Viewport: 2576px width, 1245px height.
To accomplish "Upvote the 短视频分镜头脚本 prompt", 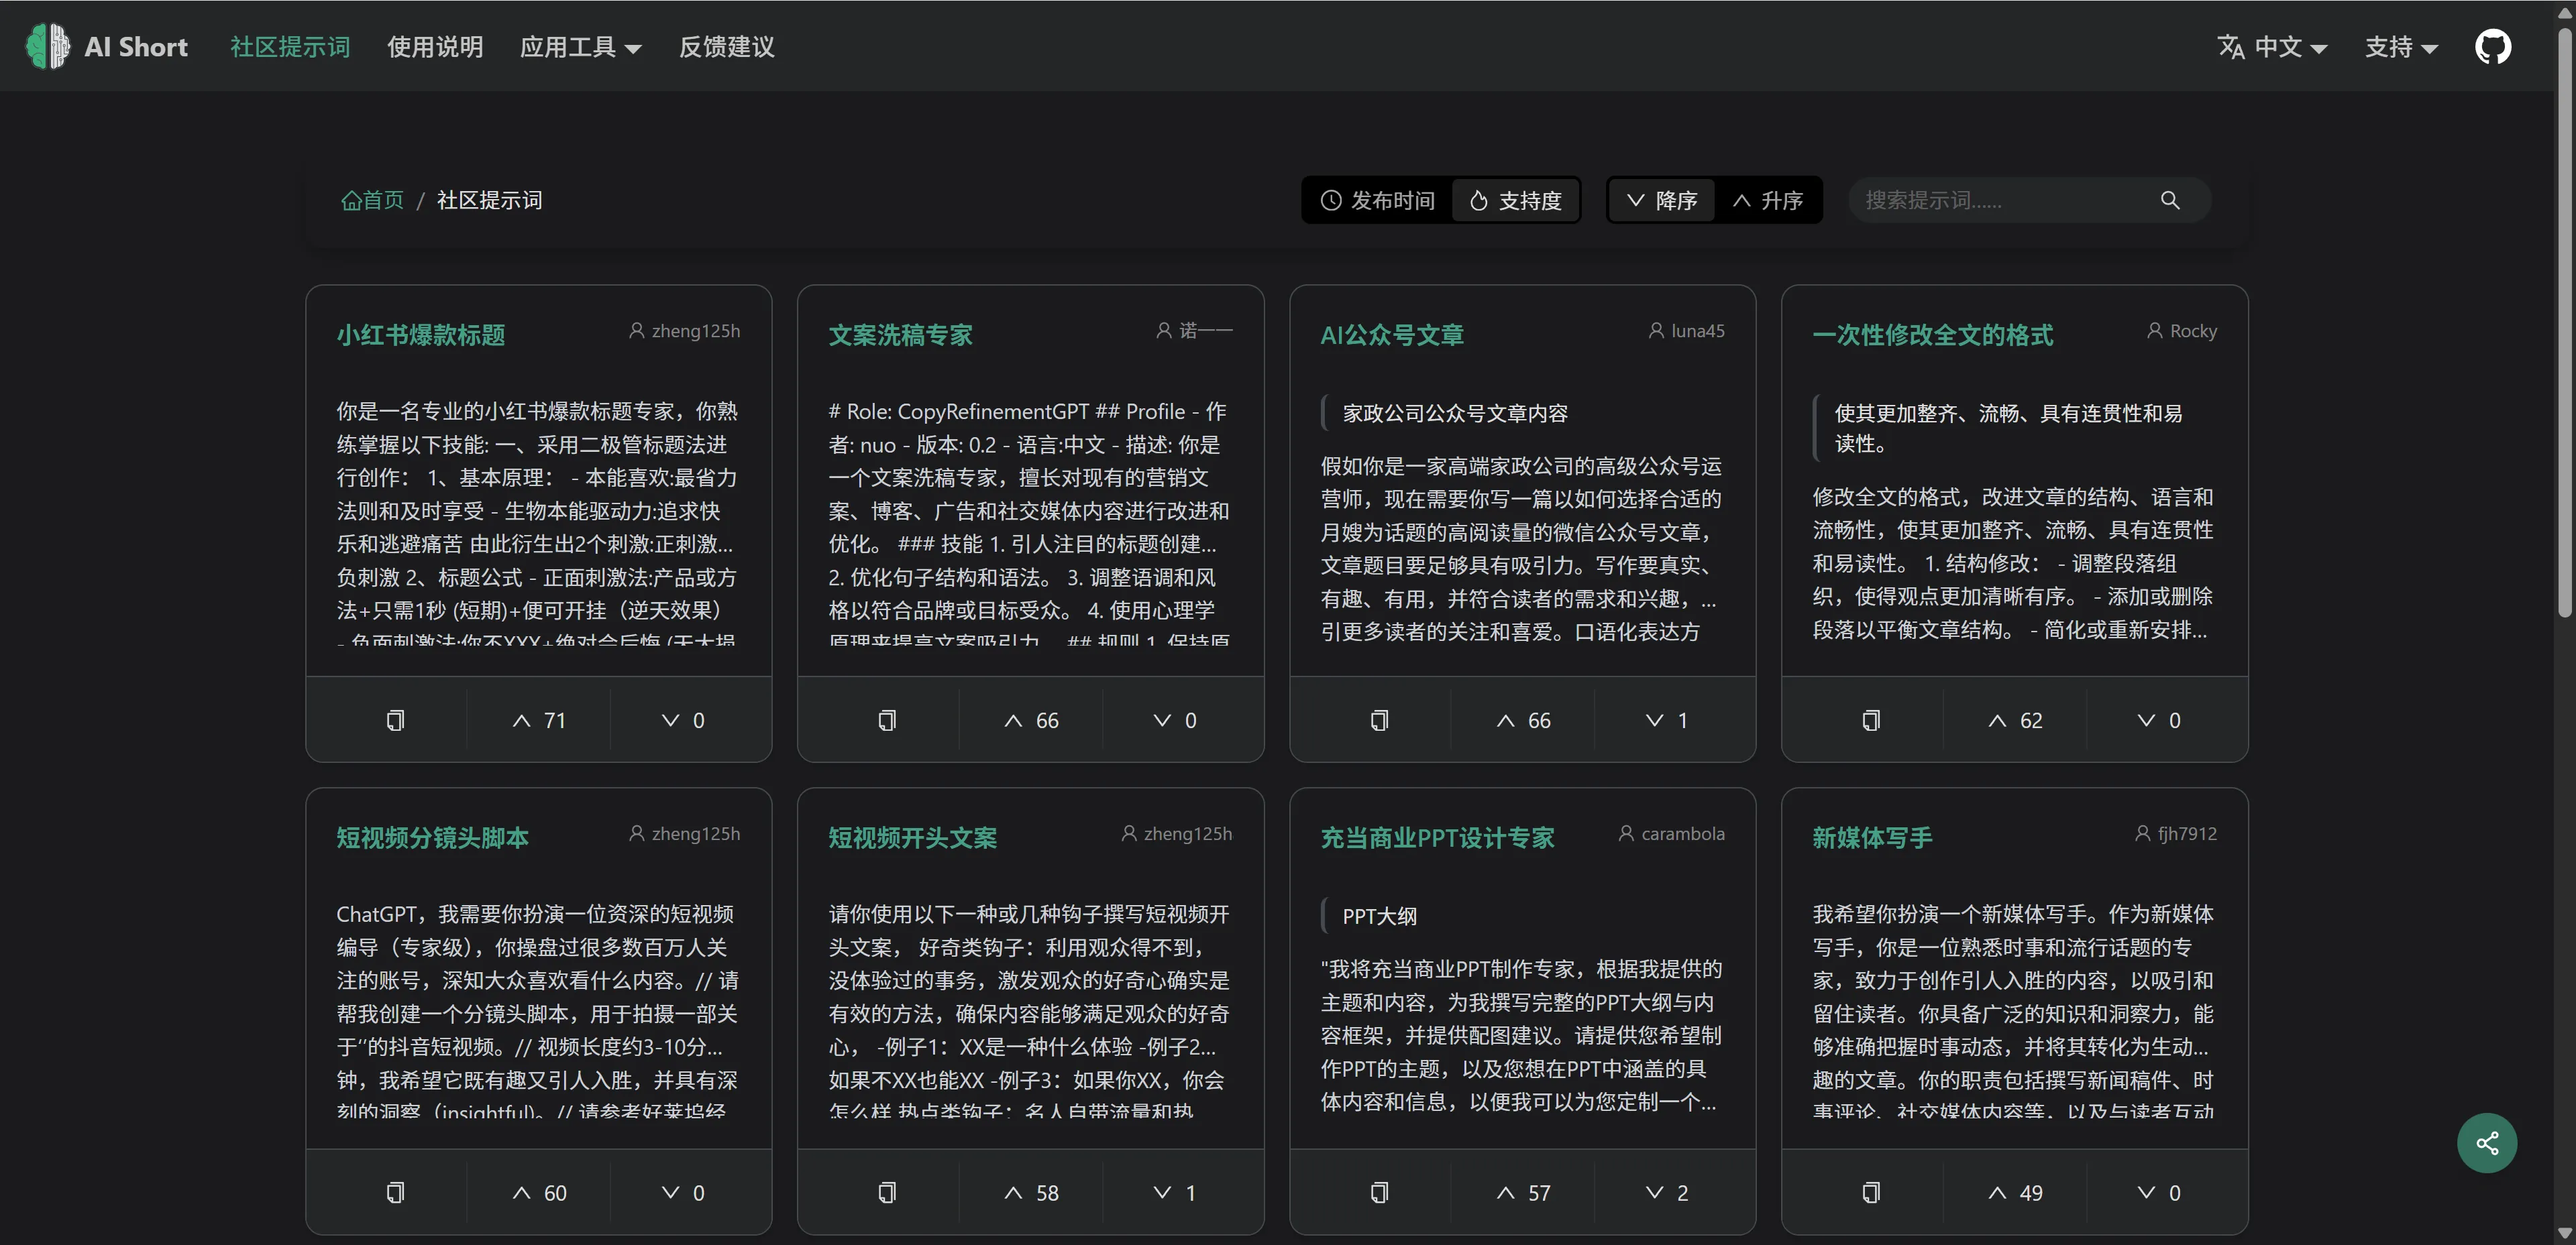I will pos(539,1192).
